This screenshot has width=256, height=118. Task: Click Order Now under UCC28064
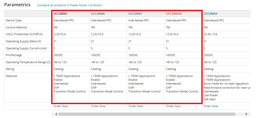click(x=211, y=106)
